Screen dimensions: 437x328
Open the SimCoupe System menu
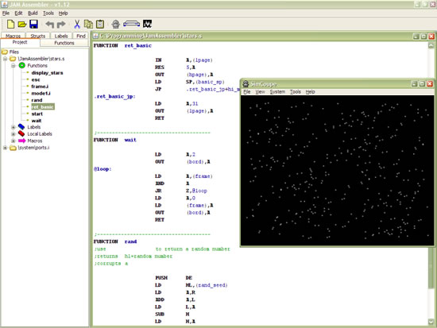click(277, 91)
